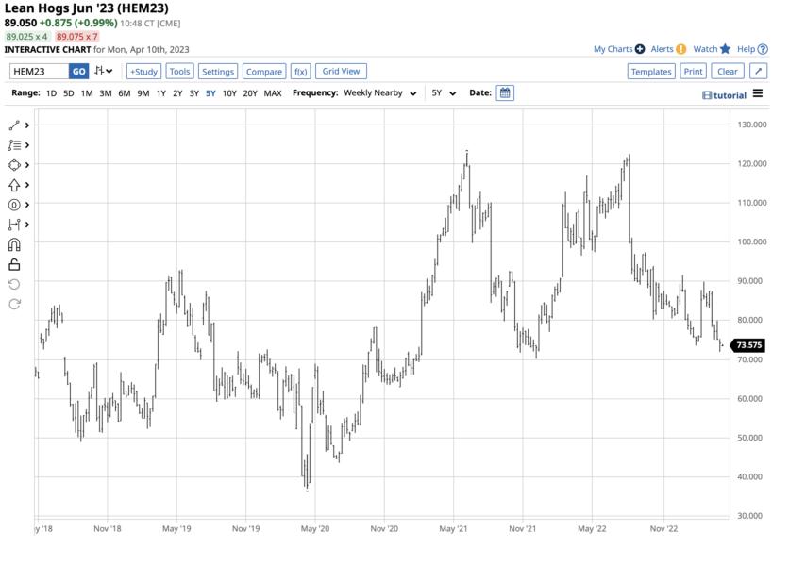The width and height of the screenshot is (789, 566).
Task: Click the Lean Hogs Jun '23 title
Action: click(x=87, y=8)
